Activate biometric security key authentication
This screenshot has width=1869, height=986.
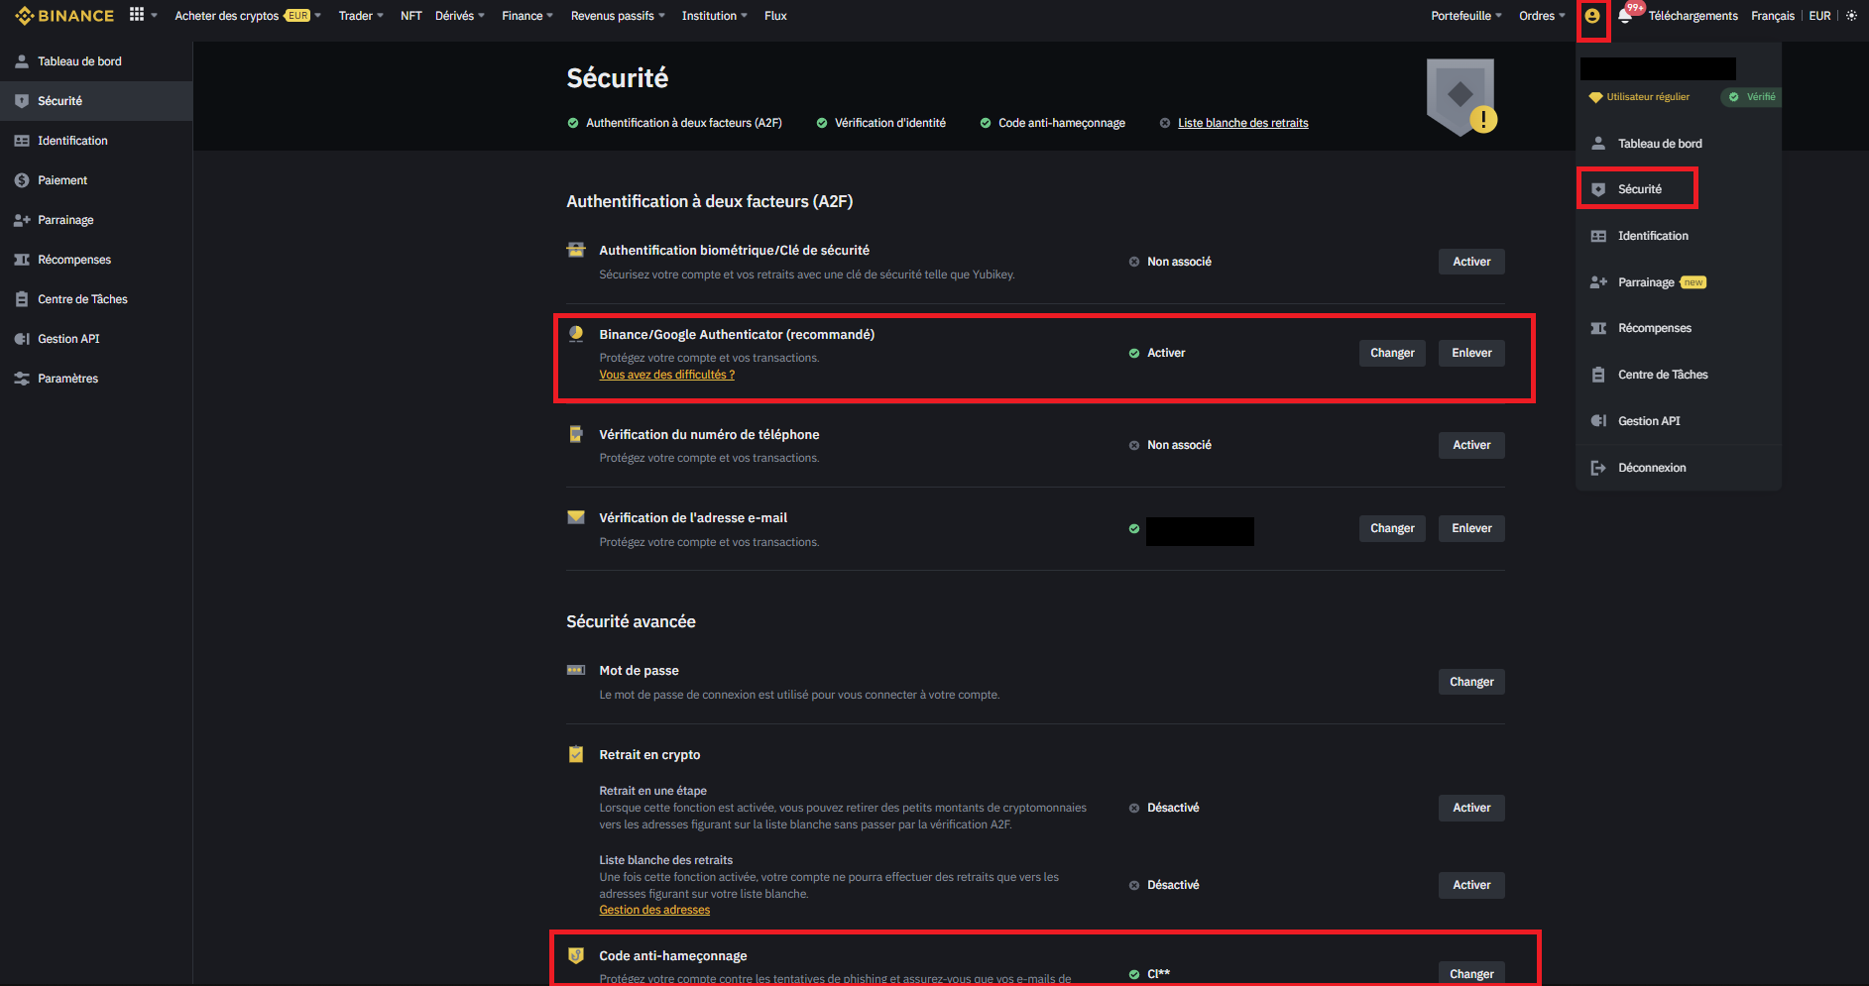coord(1471,262)
